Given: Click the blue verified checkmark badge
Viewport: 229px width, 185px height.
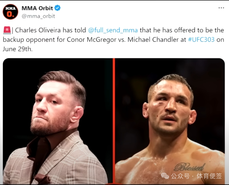Looking at the screenshot, I should tap(58, 8).
